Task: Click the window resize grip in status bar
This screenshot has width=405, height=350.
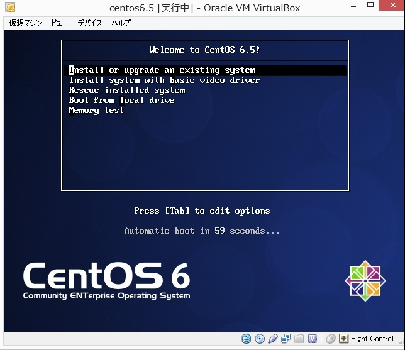Action: click(402, 342)
